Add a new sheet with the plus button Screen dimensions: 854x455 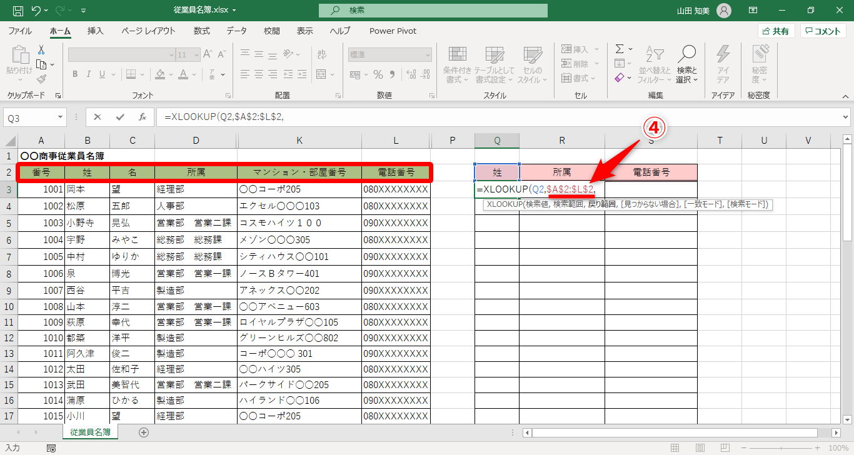click(144, 432)
